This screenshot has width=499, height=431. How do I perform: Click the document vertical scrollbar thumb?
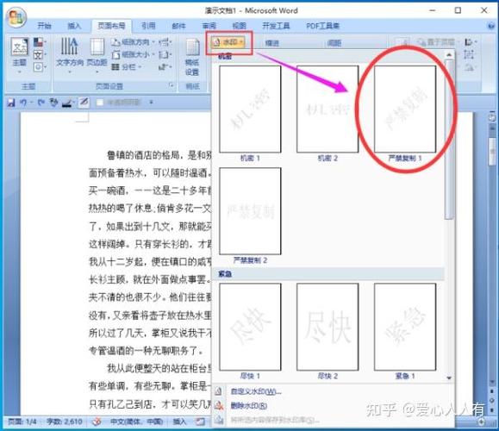(x=492, y=153)
